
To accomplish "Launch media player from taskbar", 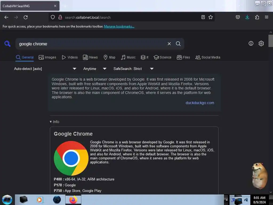I will 39,200.
